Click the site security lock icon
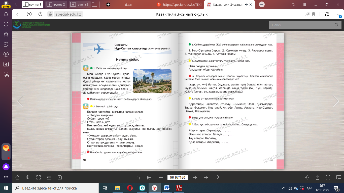 (x=50, y=14)
